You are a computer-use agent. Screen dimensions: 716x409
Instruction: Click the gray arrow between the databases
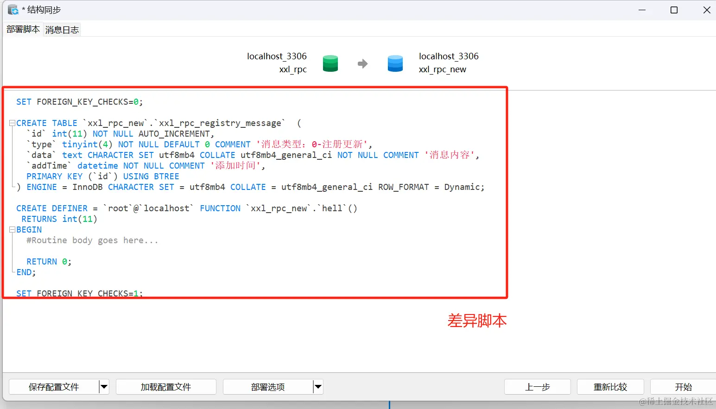[x=362, y=63]
